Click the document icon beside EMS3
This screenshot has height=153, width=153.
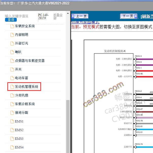[x=12, y=139]
